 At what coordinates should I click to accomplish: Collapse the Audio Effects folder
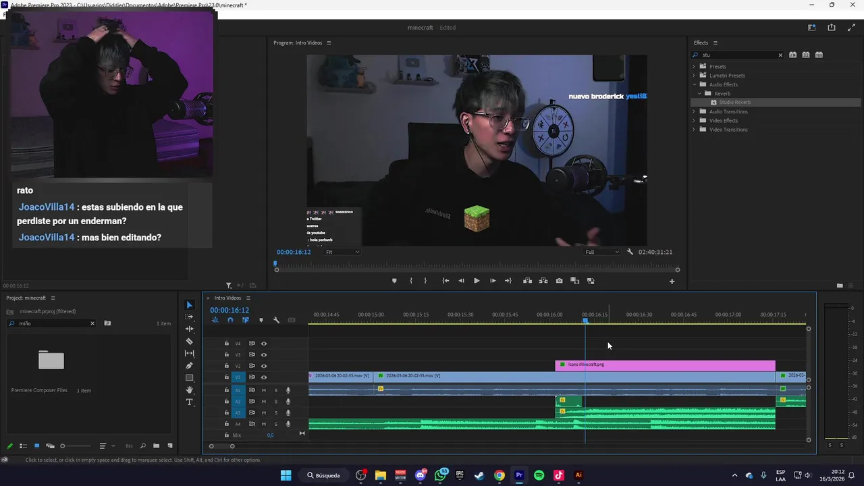pos(693,84)
